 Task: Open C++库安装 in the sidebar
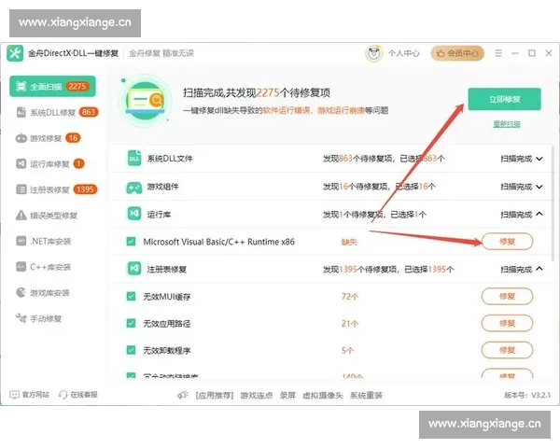[x=43, y=267]
